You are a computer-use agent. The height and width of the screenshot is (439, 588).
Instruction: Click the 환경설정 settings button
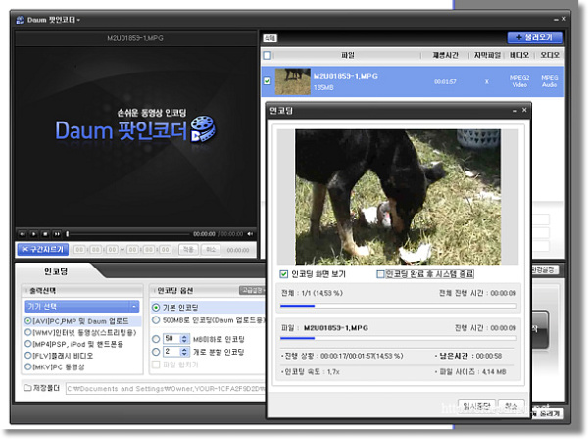(x=544, y=269)
